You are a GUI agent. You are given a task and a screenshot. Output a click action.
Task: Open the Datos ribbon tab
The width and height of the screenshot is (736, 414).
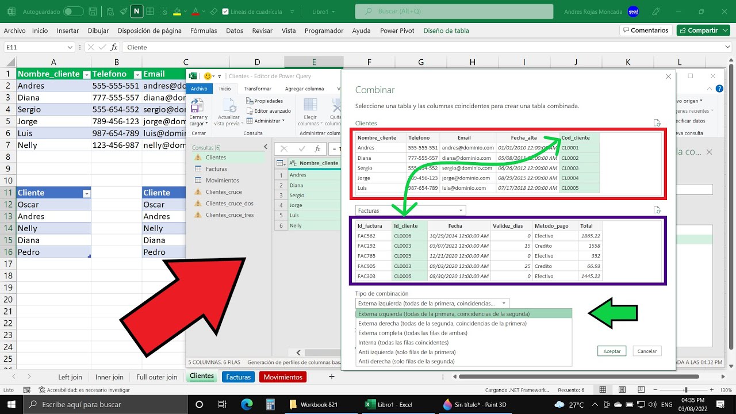(x=235, y=30)
